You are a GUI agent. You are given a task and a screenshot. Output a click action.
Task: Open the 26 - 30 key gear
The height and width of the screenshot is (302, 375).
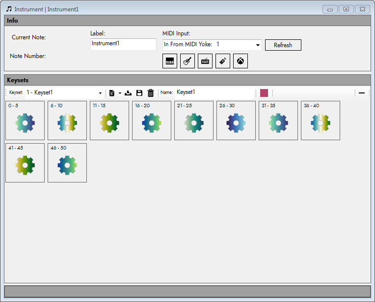(236, 123)
